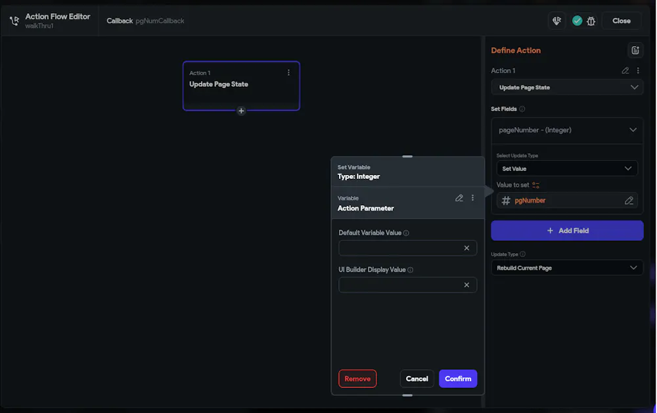This screenshot has height=413, width=657.
Task: Expand the pageNumber - (integer) field
Action: (567, 130)
